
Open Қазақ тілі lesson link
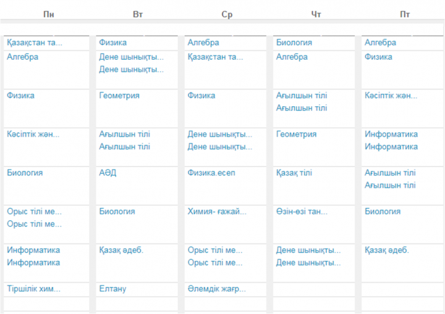(x=294, y=173)
